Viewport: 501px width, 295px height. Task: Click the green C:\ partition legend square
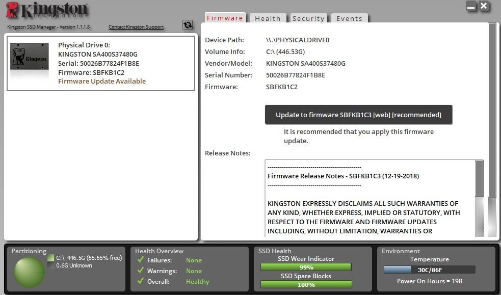(x=50, y=258)
